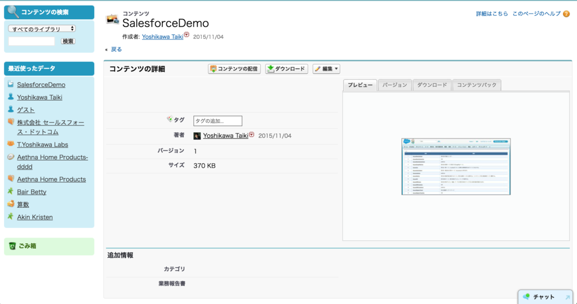This screenshot has width=577, height=304.
Task: Click the 検索 button
Action: click(x=68, y=41)
